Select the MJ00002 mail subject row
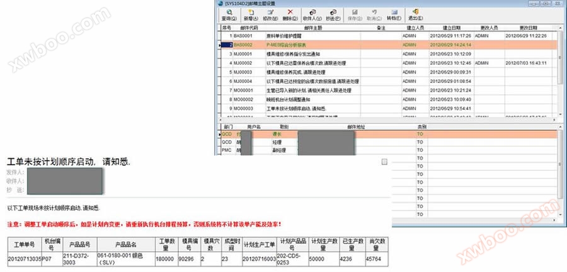The image size is (567, 272). [x=302, y=63]
